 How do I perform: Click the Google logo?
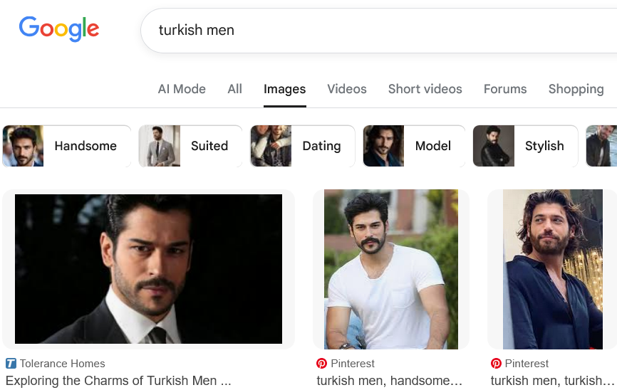coord(59,29)
